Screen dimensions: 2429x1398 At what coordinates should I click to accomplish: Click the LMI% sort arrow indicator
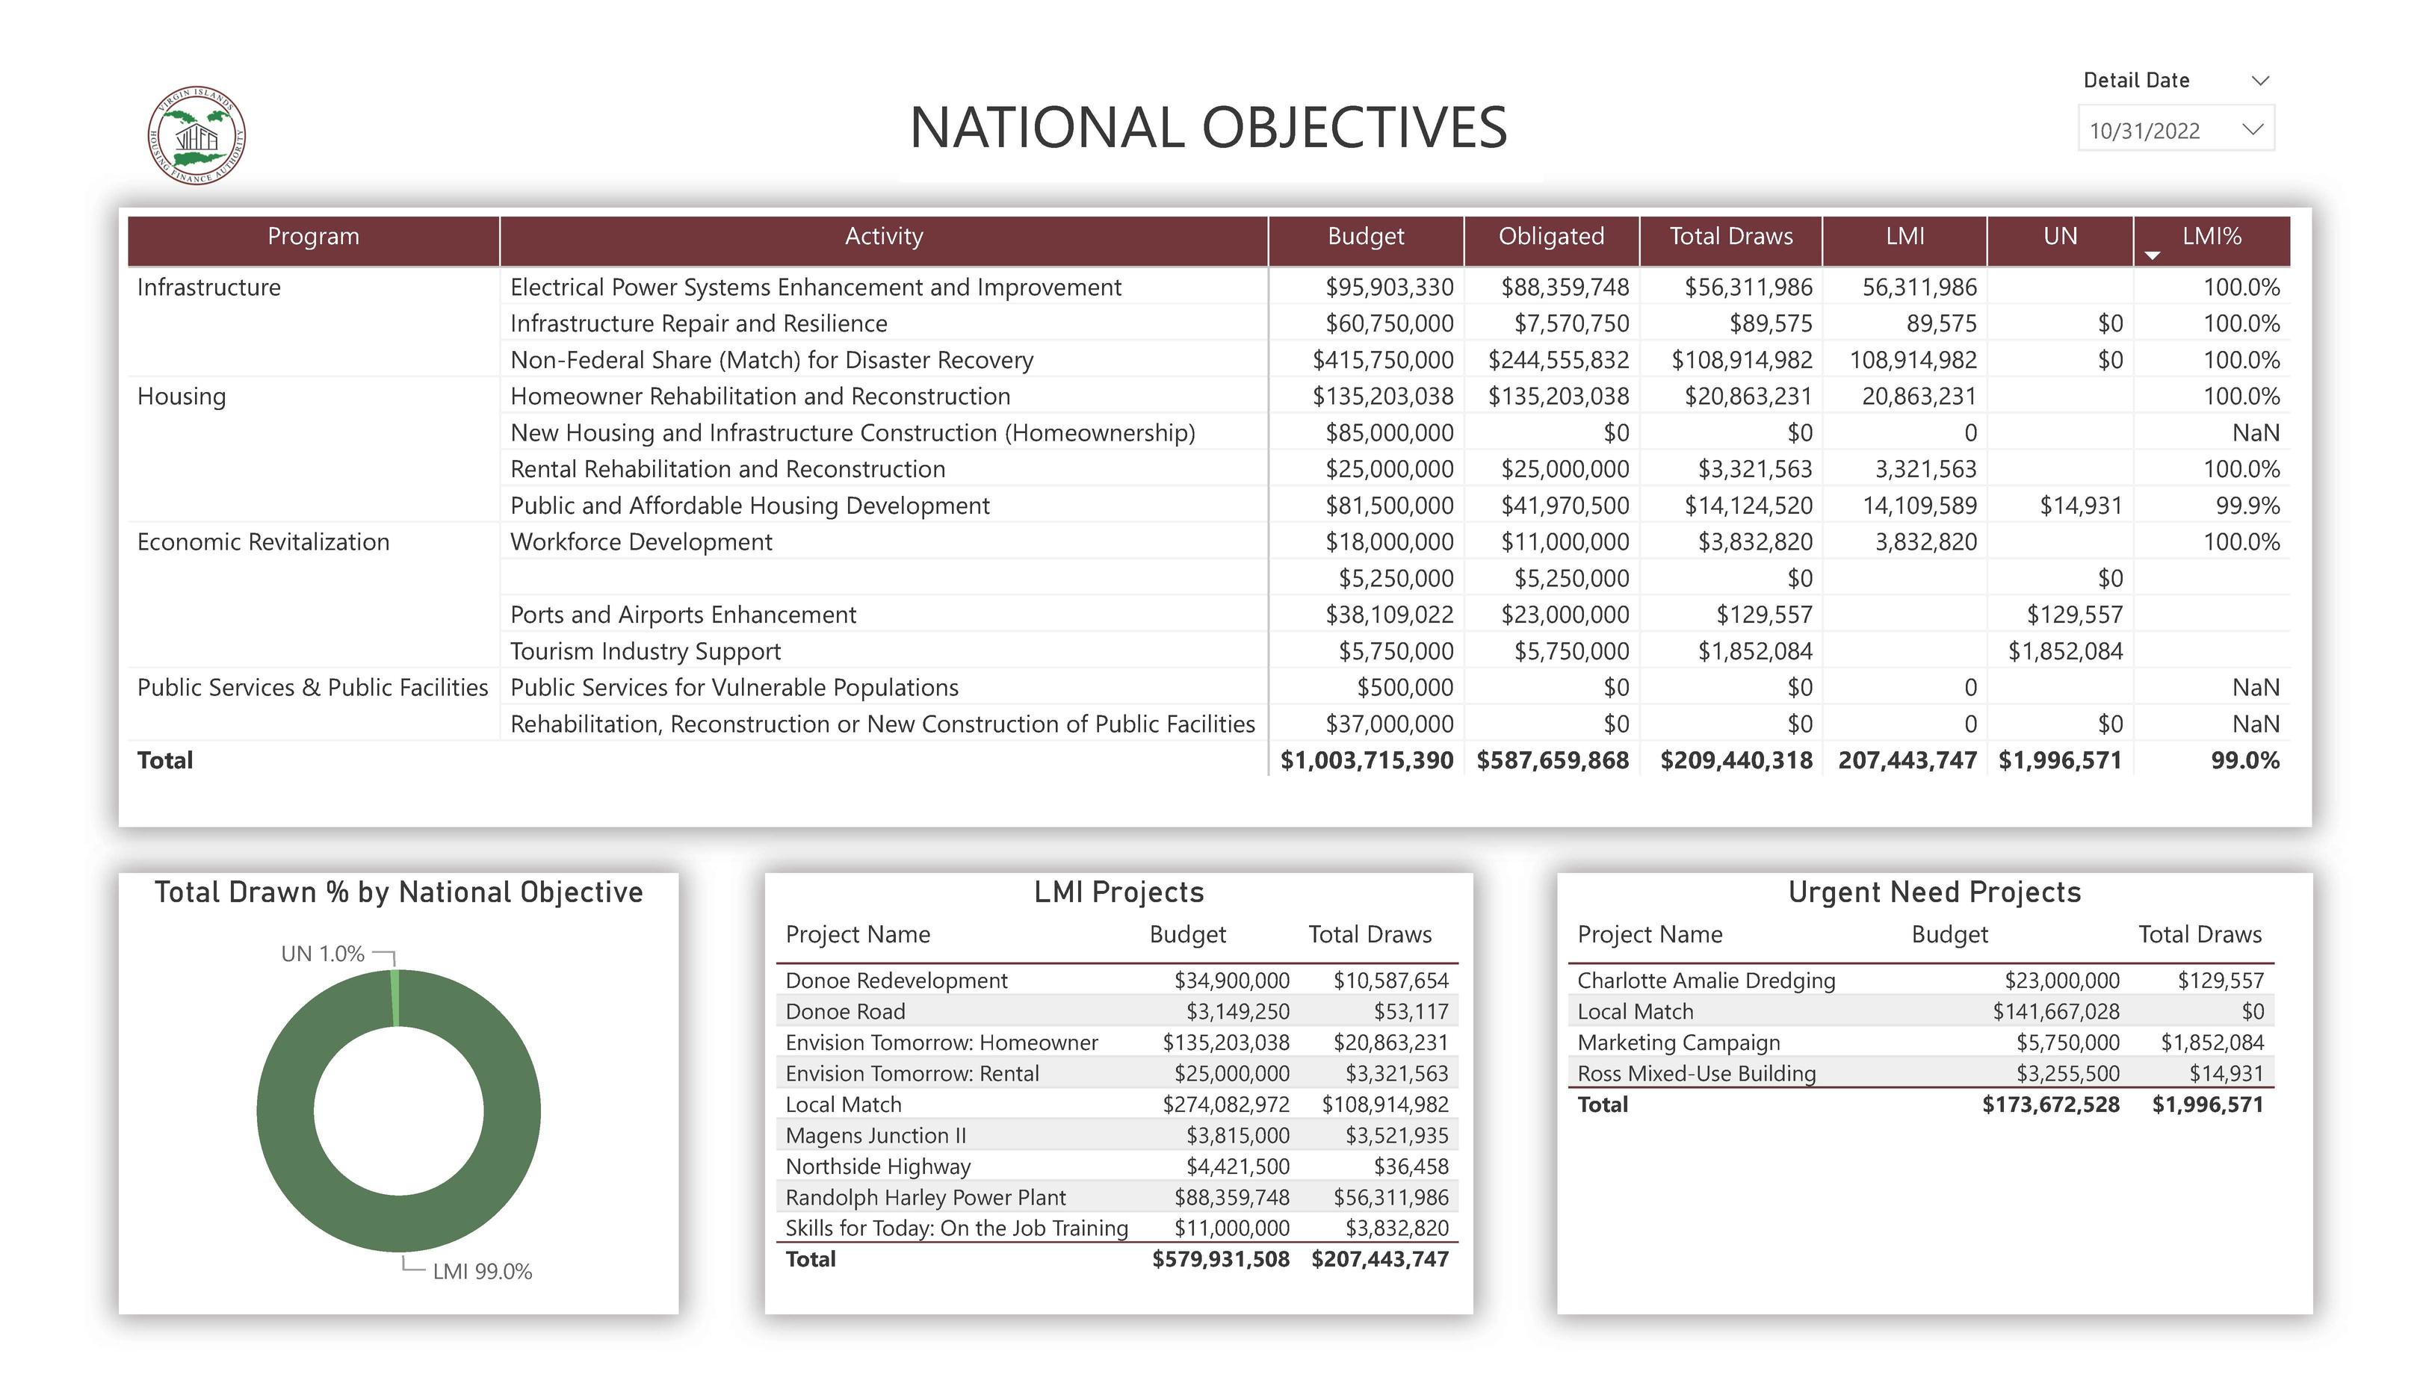2153,255
